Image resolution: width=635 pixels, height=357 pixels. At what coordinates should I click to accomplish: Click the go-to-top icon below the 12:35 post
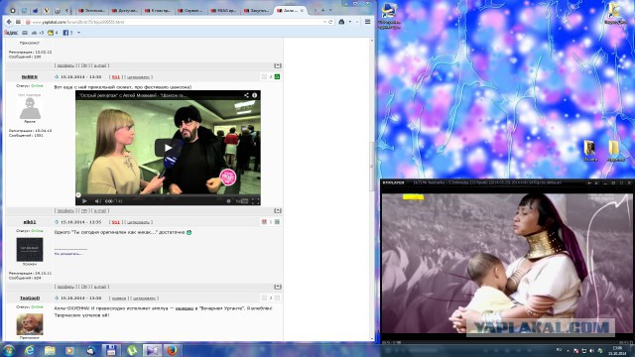tap(278, 287)
